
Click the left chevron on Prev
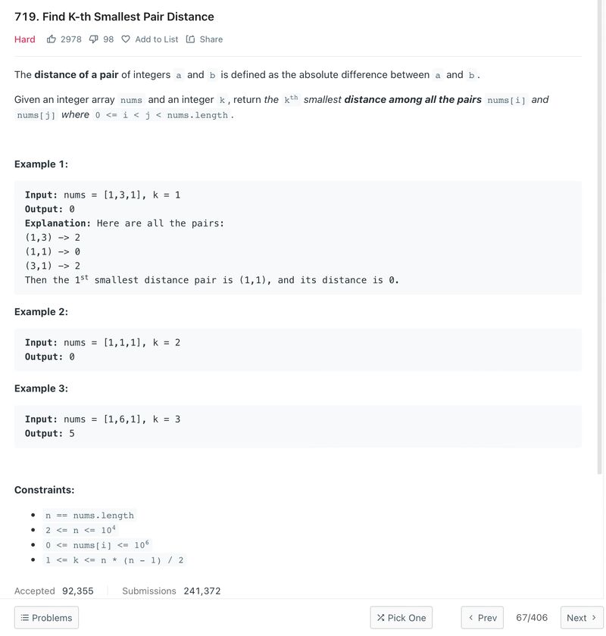[471, 617]
